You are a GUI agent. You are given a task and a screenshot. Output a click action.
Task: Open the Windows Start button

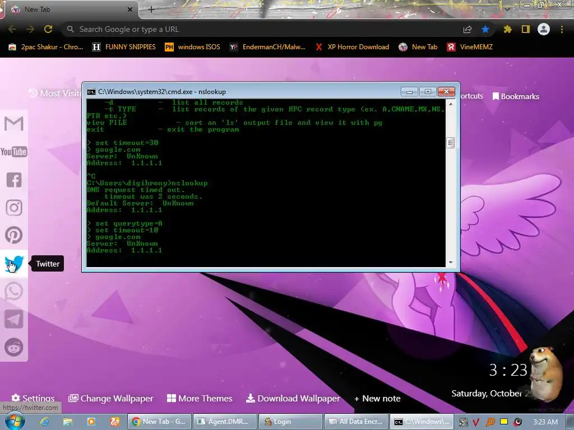tap(15, 421)
